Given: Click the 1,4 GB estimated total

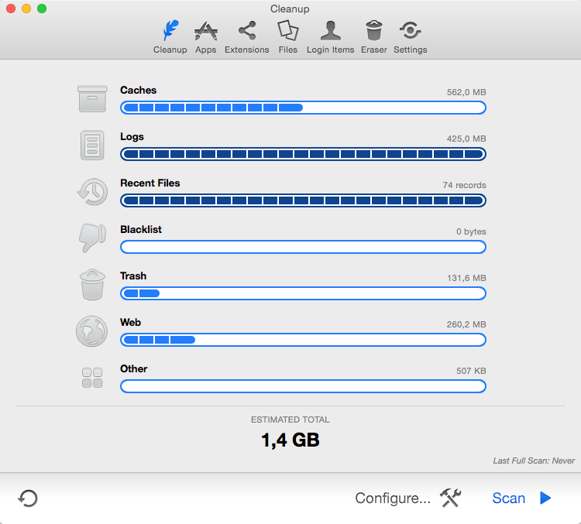Looking at the screenshot, I should pos(290,440).
